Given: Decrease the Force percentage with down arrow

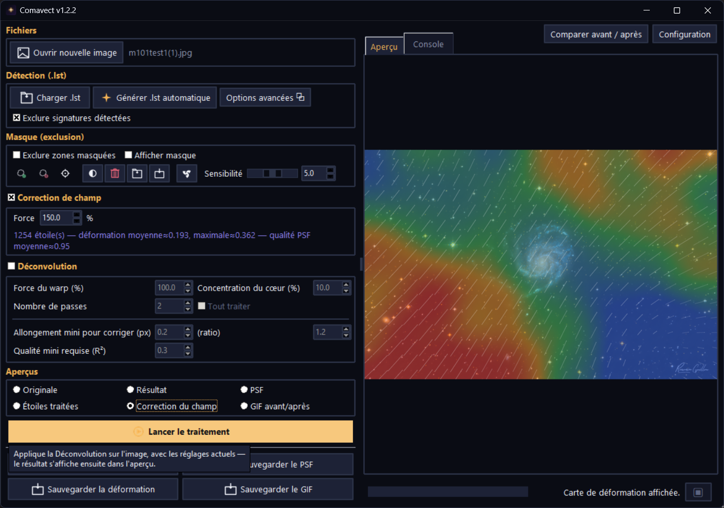Looking at the screenshot, I should (x=77, y=221).
